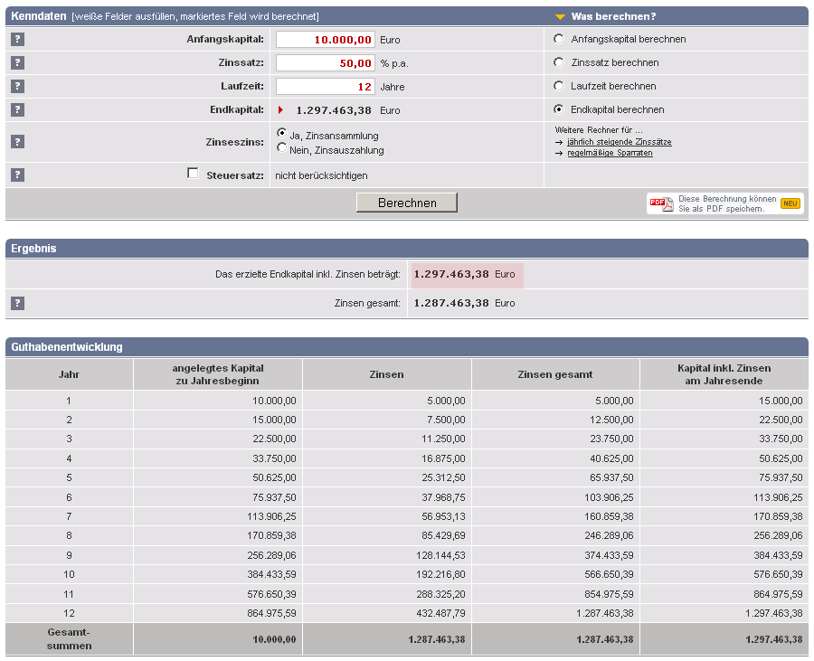Open help icon beside Laufzeit

pyautogui.click(x=18, y=86)
